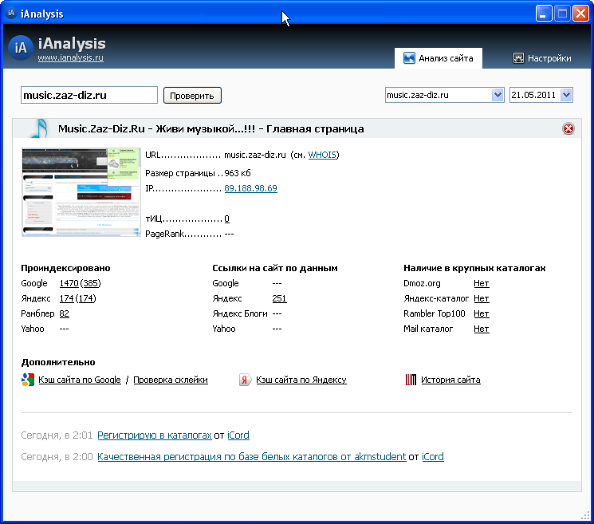The height and width of the screenshot is (524, 594).
Task: Expand the music.zaz-diz.ru site dropdown
Action: (498, 95)
